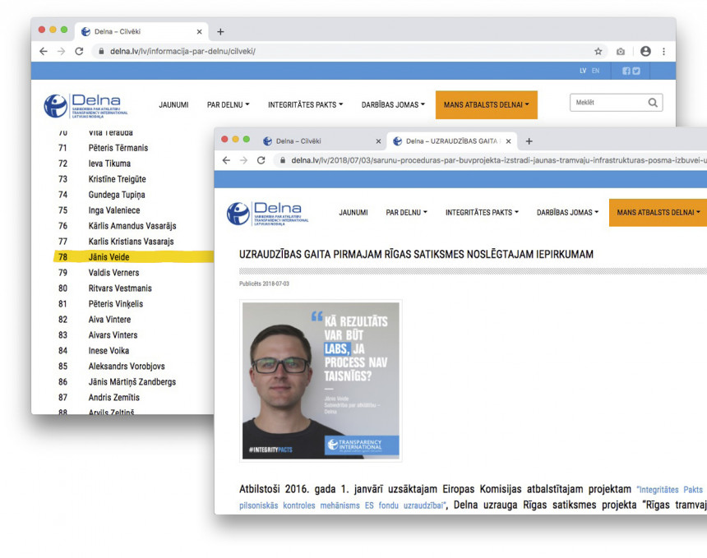The width and height of the screenshot is (707, 558).
Task: Open Delna's Facebook page icon
Action: (626, 71)
